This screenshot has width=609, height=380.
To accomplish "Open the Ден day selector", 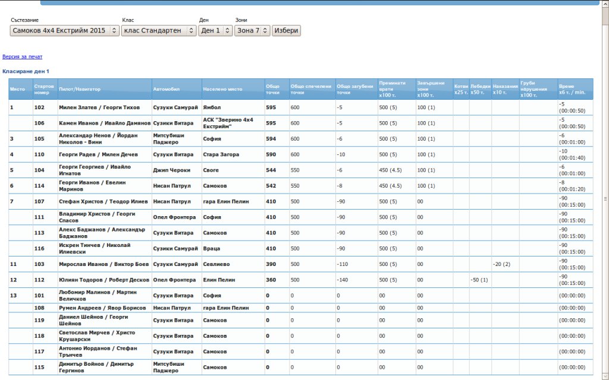I will (215, 30).
